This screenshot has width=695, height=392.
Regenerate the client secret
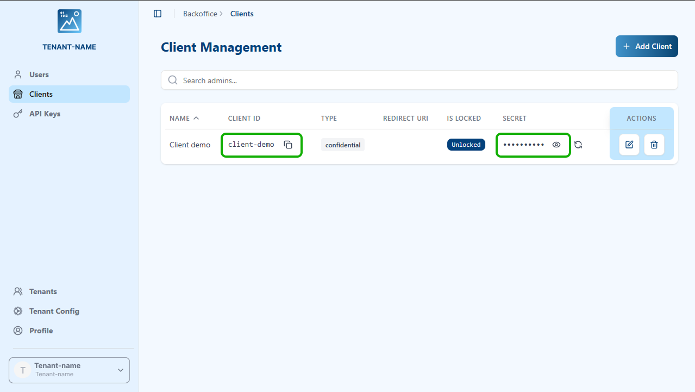tap(578, 145)
